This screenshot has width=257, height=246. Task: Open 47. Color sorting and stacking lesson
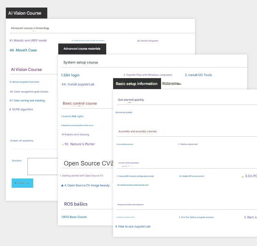(27, 101)
